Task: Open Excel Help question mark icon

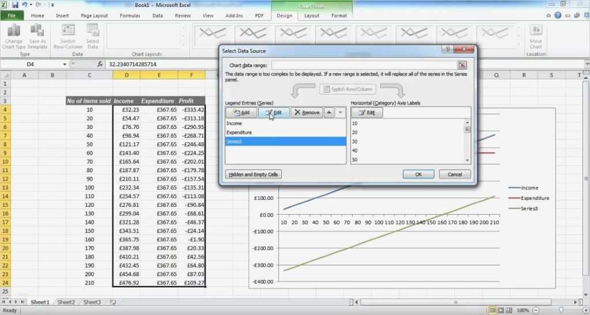Action: [x=558, y=16]
